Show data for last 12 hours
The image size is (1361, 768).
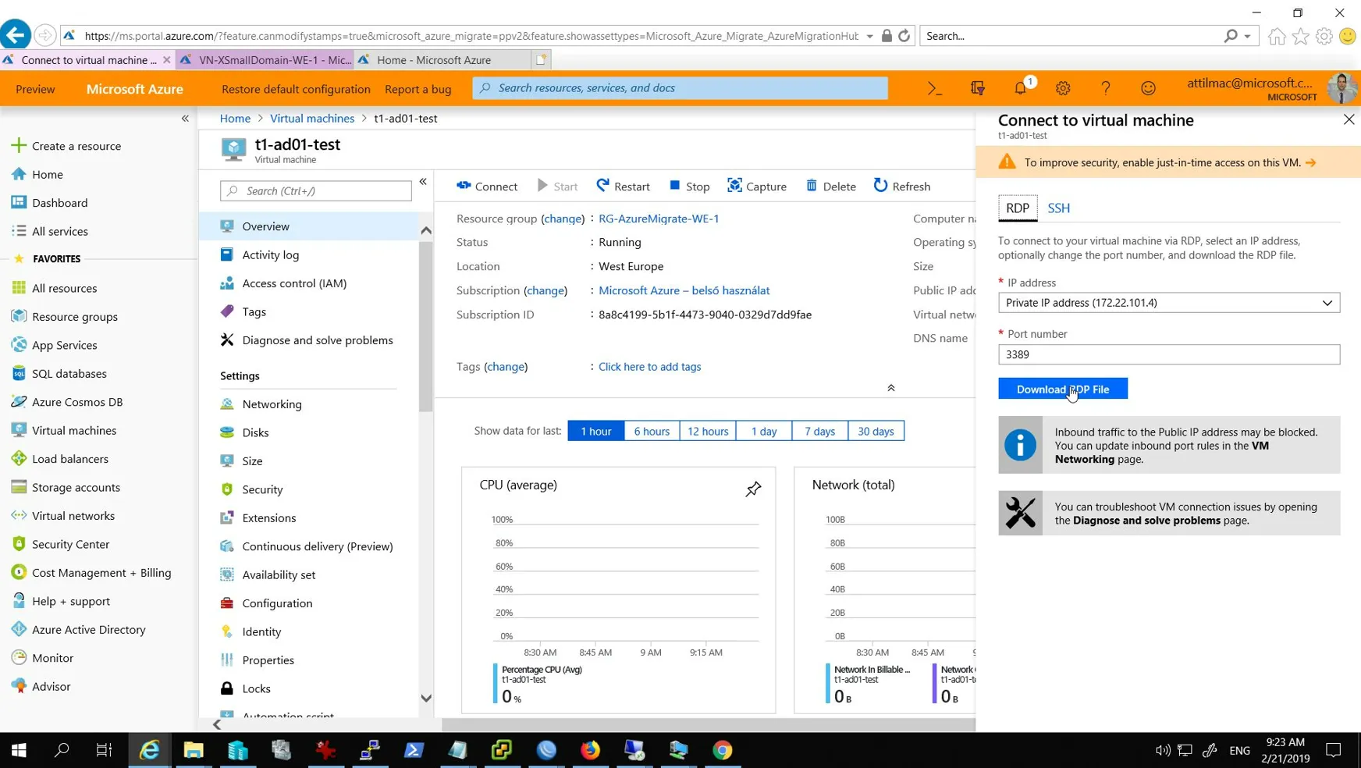tap(708, 431)
